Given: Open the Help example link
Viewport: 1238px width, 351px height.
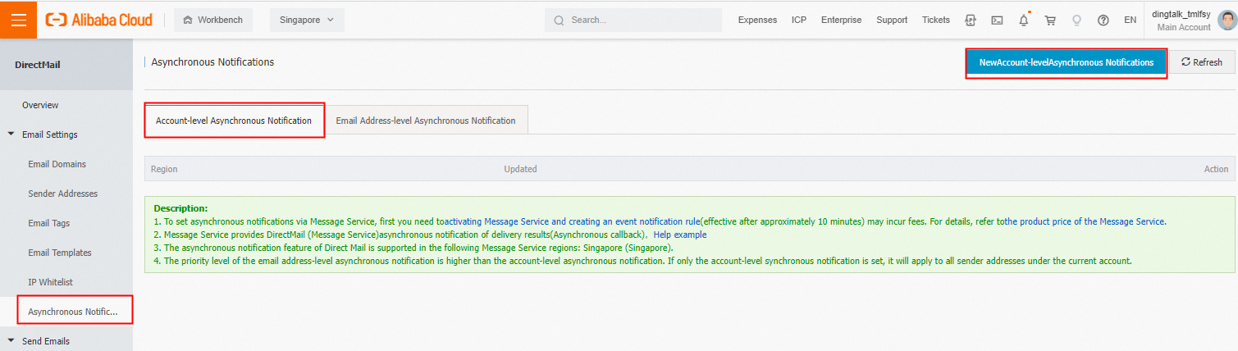Looking at the screenshot, I should point(679,235).
